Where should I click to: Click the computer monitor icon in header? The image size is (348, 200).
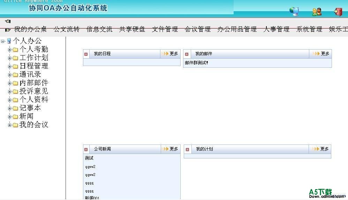pos(295,11)
